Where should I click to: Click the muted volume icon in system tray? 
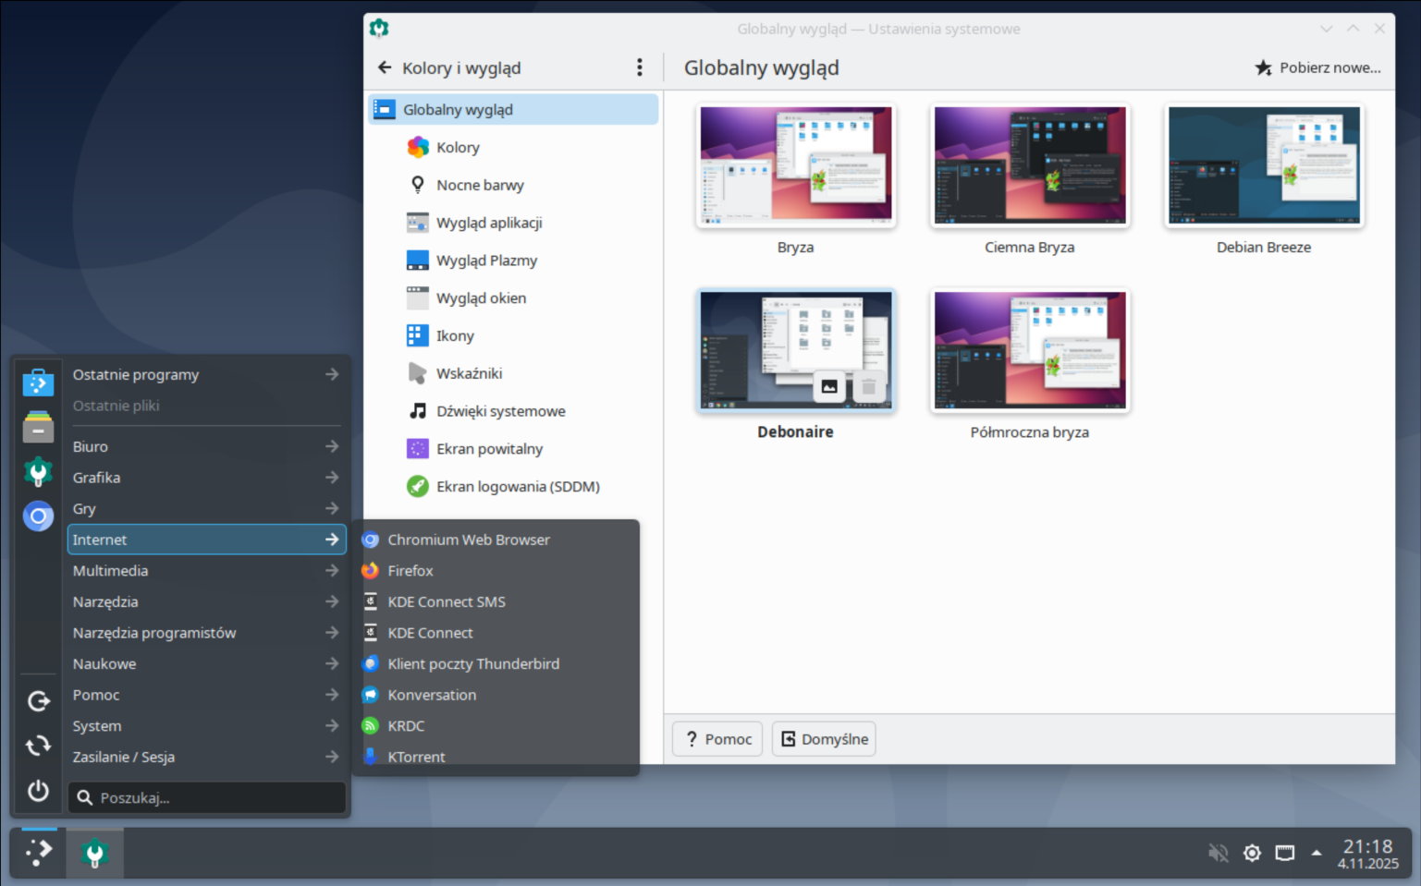tap(1218, 853)
